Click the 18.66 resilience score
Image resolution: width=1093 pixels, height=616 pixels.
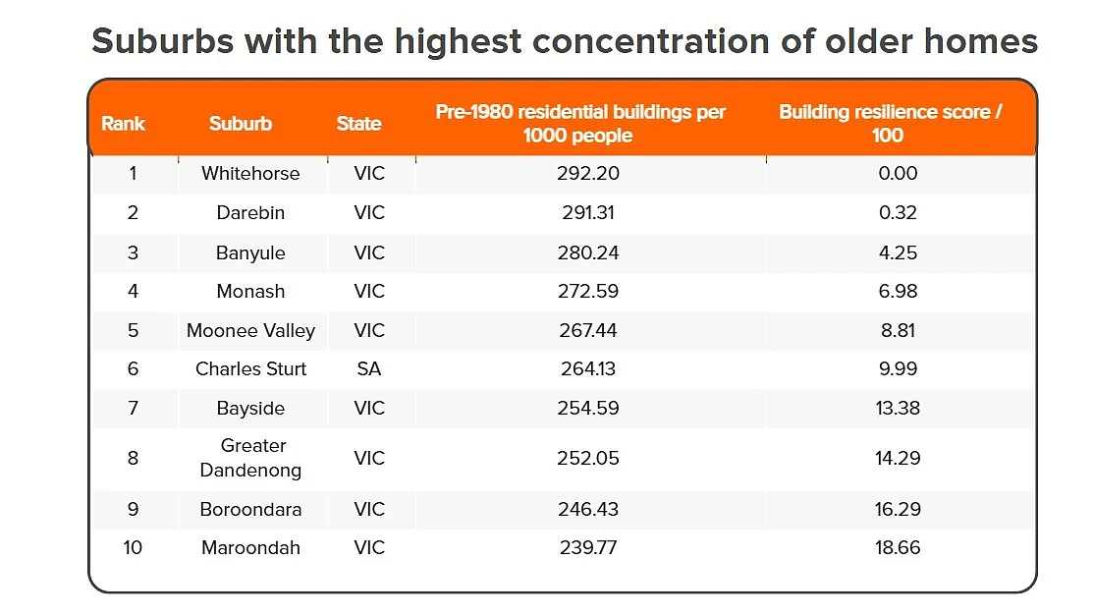pos(898,547)
